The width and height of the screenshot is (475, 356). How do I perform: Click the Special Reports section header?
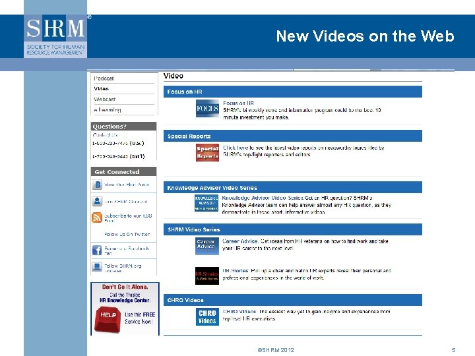pos(293,136)
